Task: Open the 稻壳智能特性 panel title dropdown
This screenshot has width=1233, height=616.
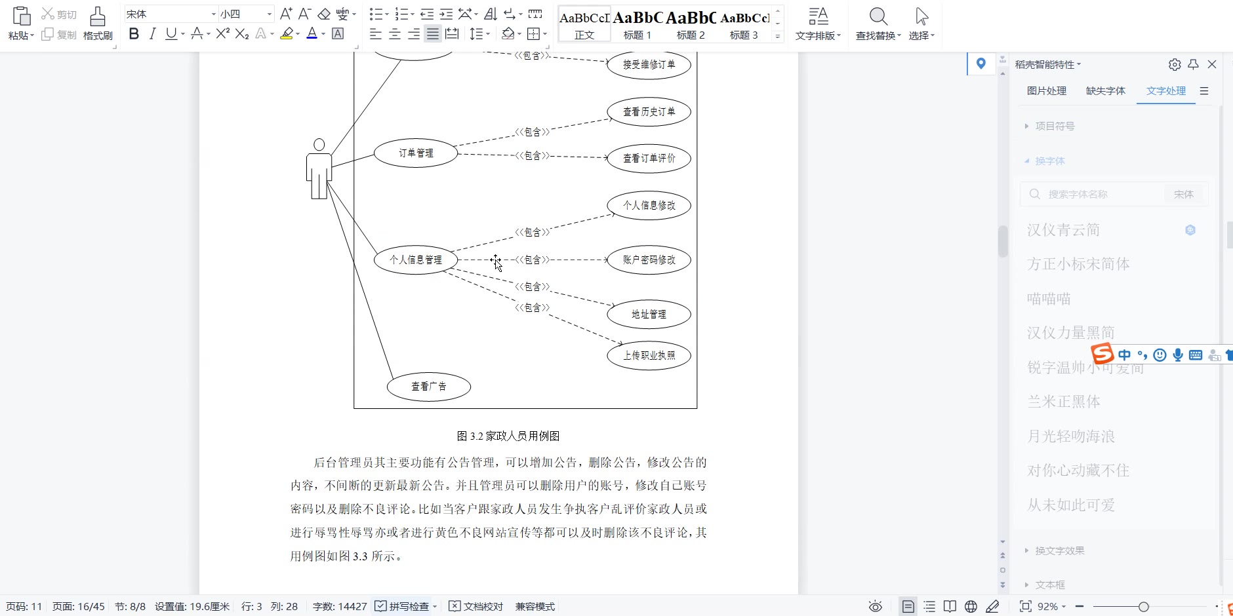Action: point(1048,64)
